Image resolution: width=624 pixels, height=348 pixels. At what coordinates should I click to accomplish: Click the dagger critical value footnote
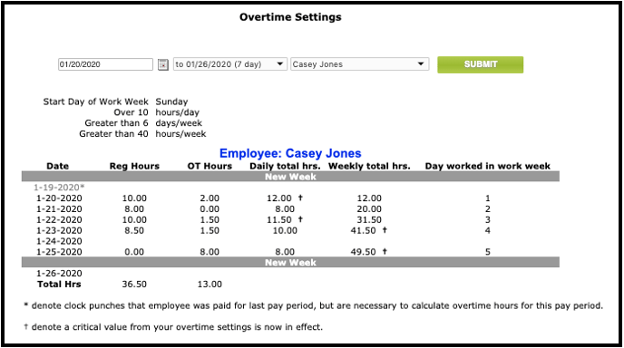[173, 327]
